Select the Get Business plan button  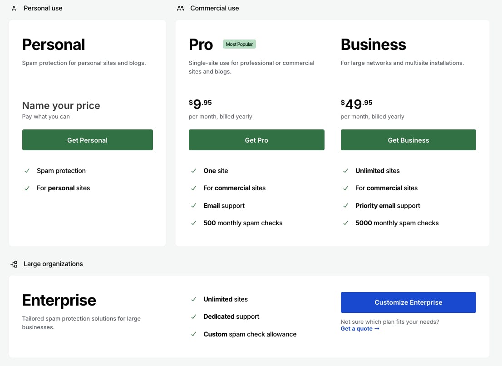tap(408, 140)
